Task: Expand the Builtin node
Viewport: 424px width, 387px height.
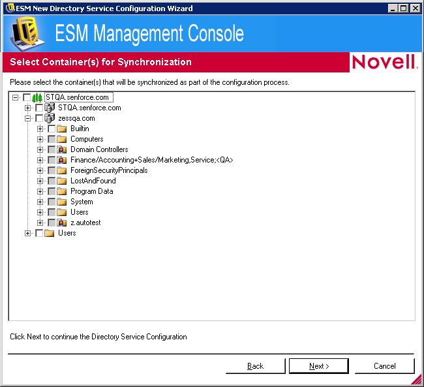Action: click(x=40, y=129)
